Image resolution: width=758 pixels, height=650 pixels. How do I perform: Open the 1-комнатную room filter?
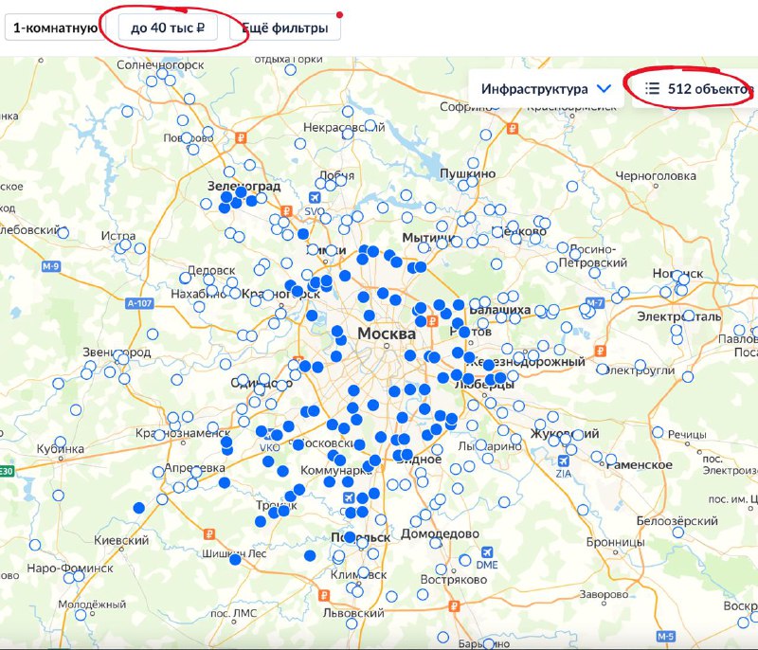point(55,27)
